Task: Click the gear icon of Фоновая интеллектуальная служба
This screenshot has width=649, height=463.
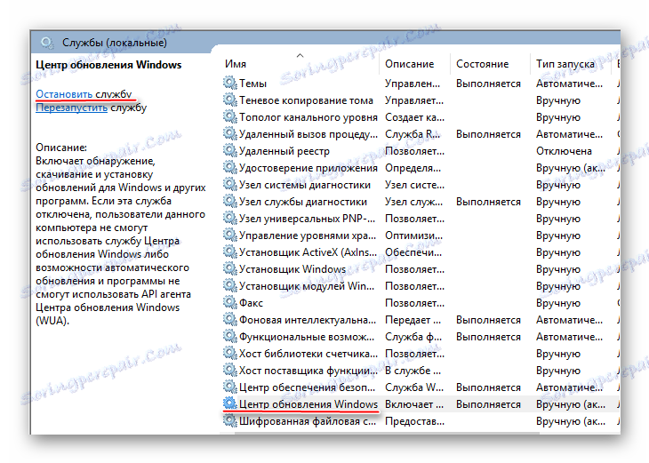Action: tap(229, 319)
